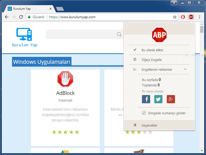The height and width of the screenshot is (155, 206).
Task: Click the ABP extension icon in toolbar
Action: click(191, 17)
